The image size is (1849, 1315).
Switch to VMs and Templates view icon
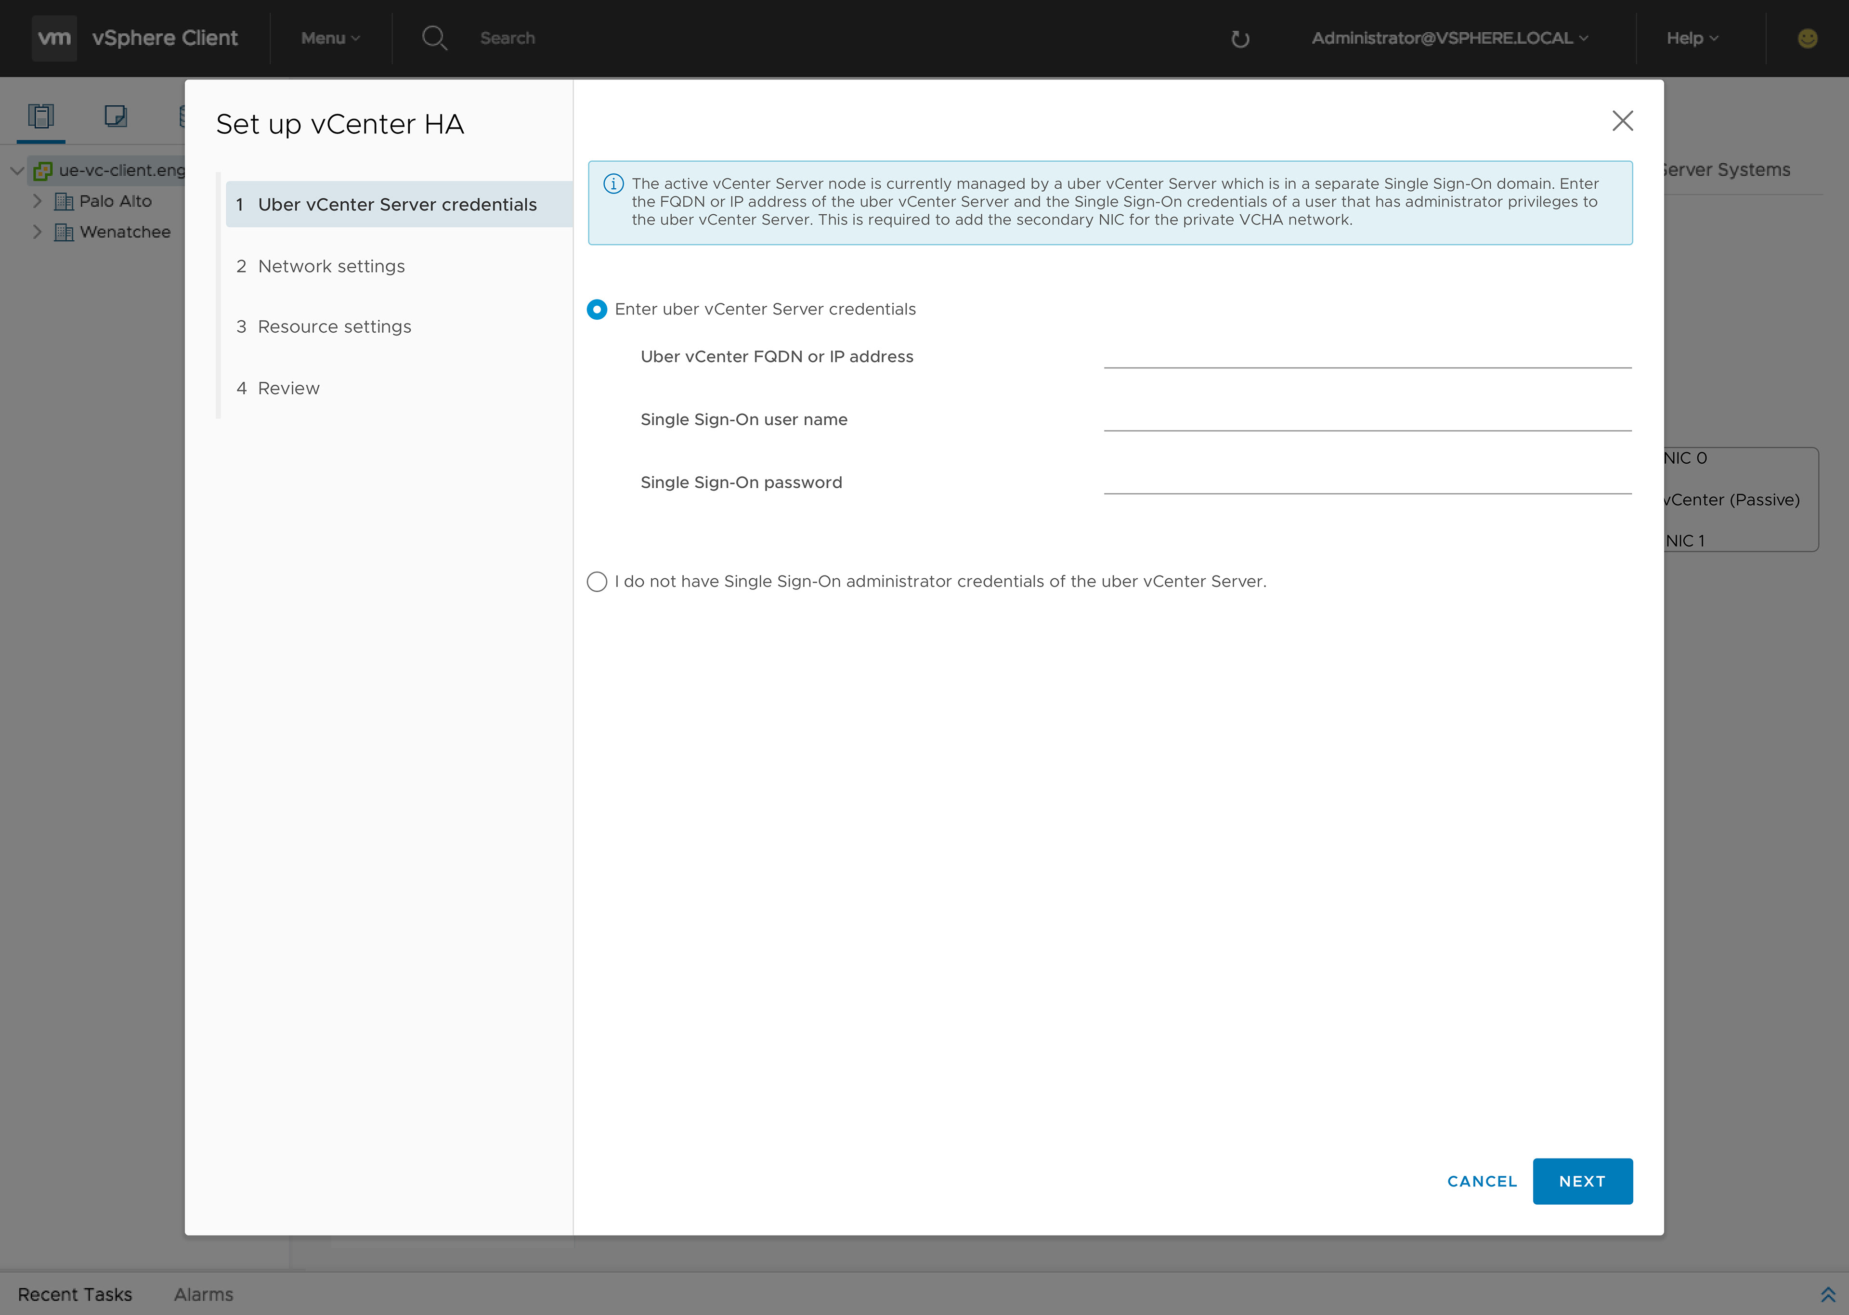pyautogui.click(x=116, y=117)
